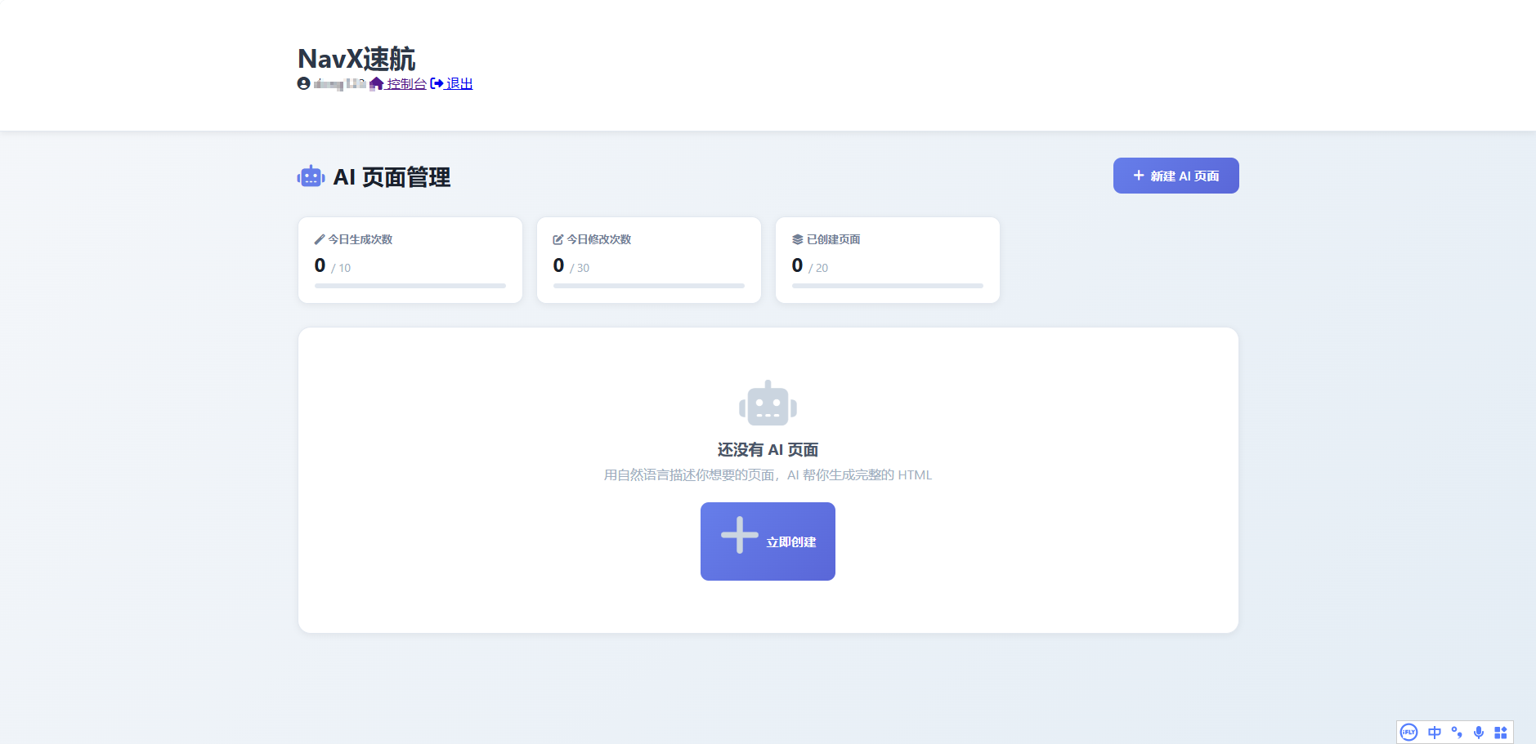Click the logout arrow icon beside 退出
1536x744 pixels.
point(437,83)
